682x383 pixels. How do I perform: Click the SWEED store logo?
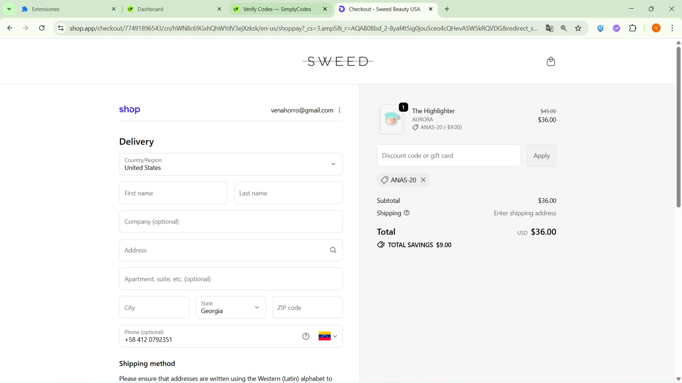click(x=338, y=61)
